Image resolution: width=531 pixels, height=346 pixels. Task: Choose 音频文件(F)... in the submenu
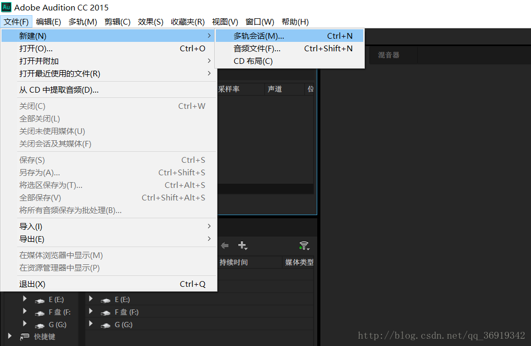[x=290, y=49]
